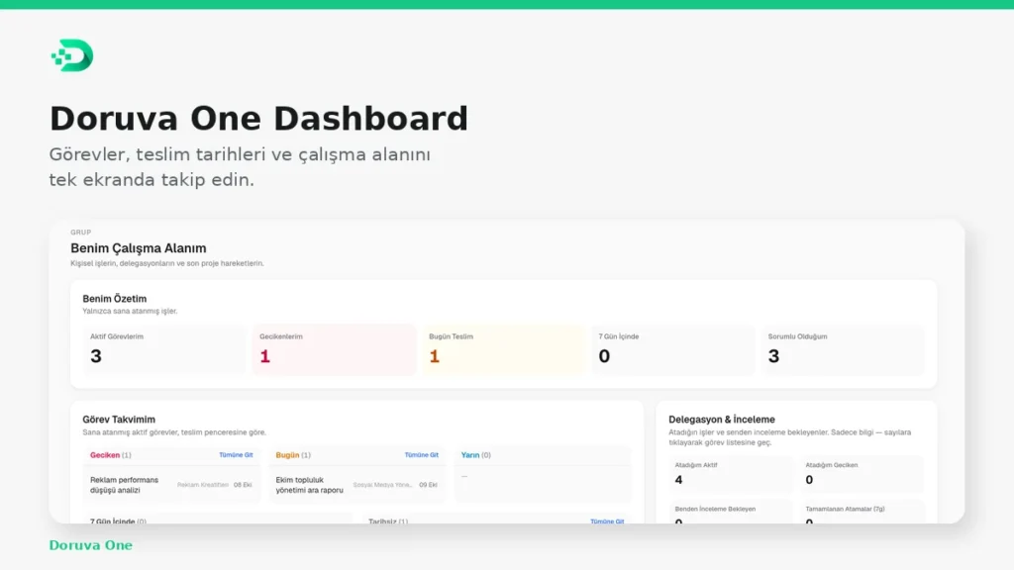Click the Benim Özetim heading
This screenshot has height=570, width=1014.
click(115, 299)
